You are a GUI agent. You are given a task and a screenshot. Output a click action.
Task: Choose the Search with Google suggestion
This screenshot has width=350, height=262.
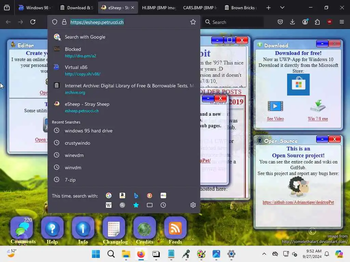click(124, 37)
